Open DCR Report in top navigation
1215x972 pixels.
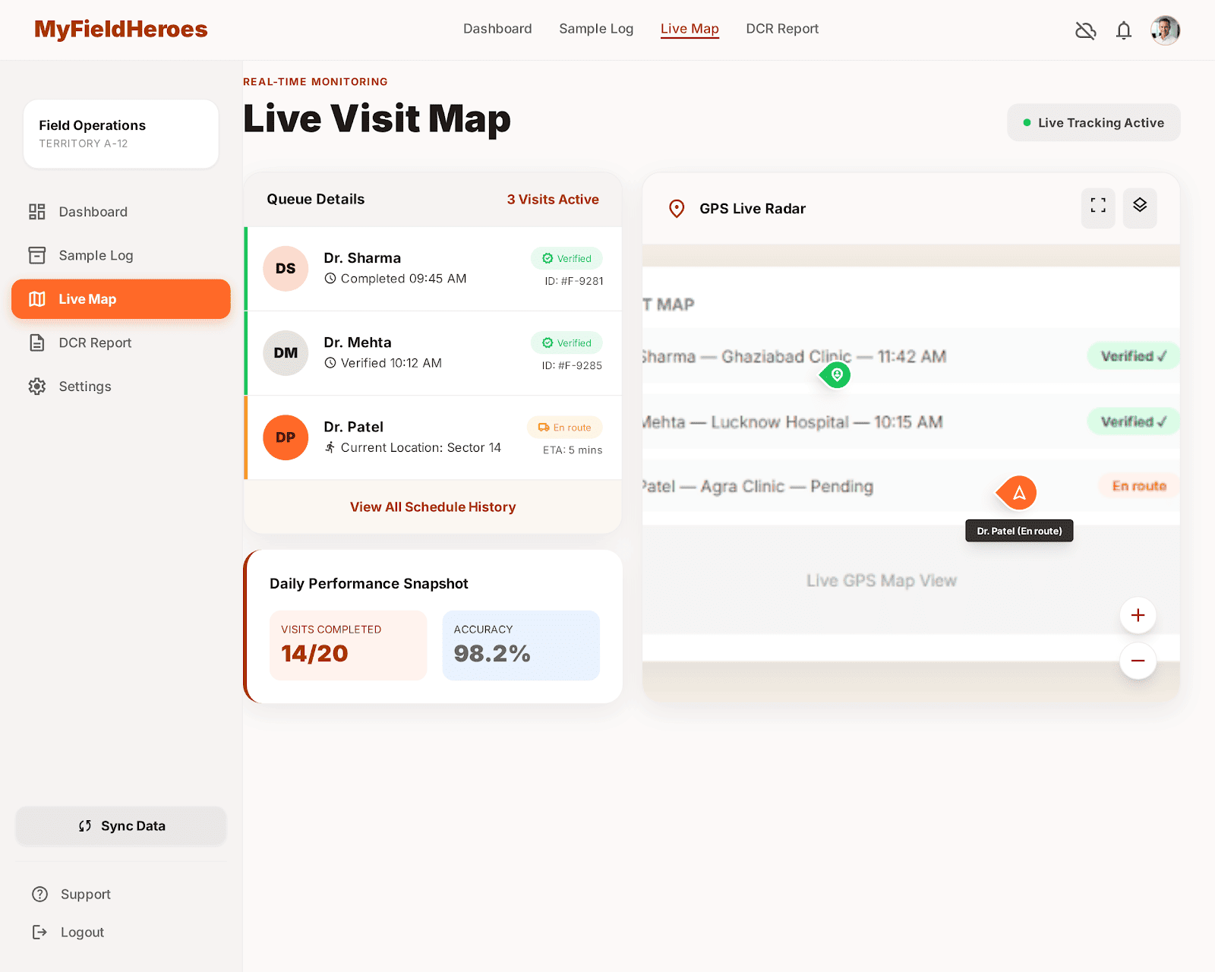pos(782,29)
